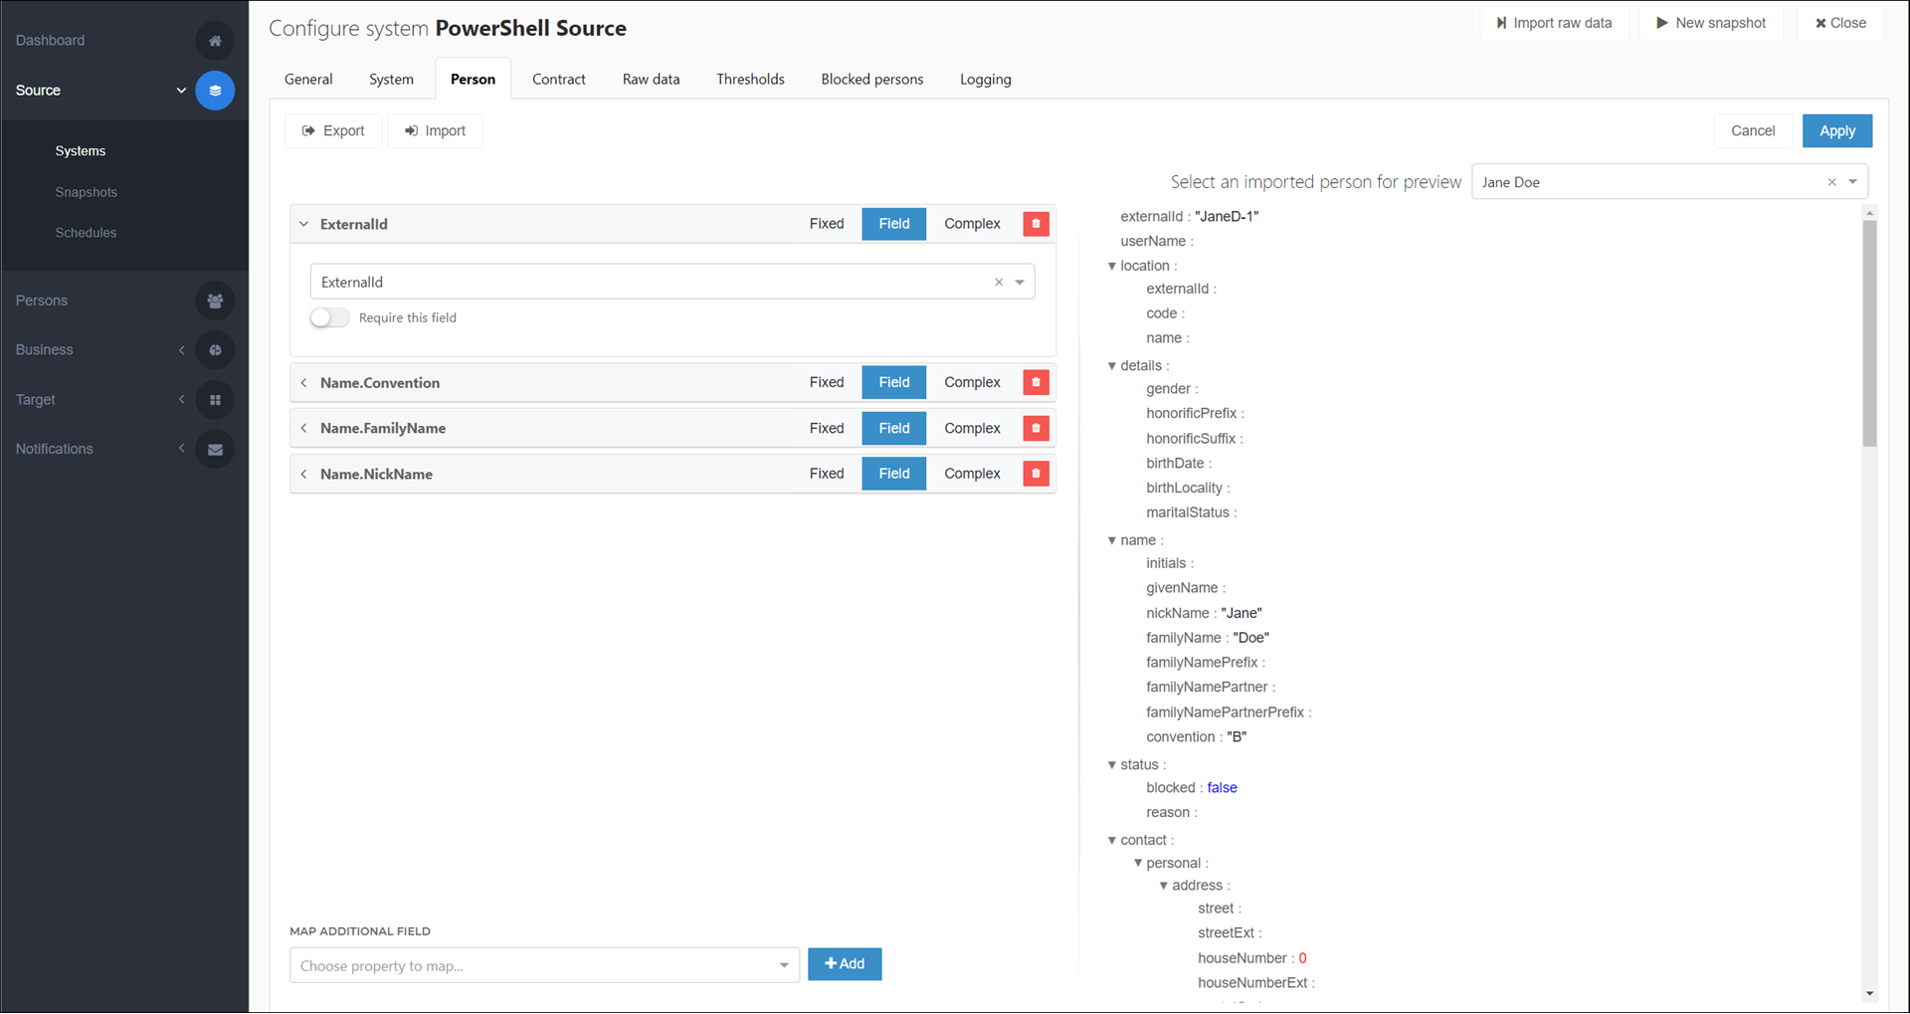Open the ExternalId field dropdown

pos(1020,283)
